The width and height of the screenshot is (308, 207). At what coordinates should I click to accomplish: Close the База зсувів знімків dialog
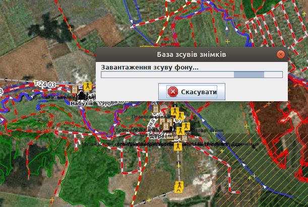(x=280, y=54)
